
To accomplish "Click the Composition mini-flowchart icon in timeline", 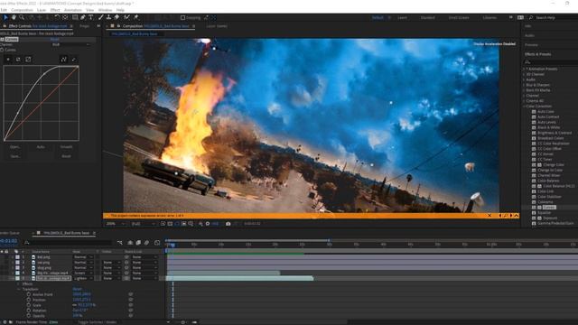I will pos(120,243).
